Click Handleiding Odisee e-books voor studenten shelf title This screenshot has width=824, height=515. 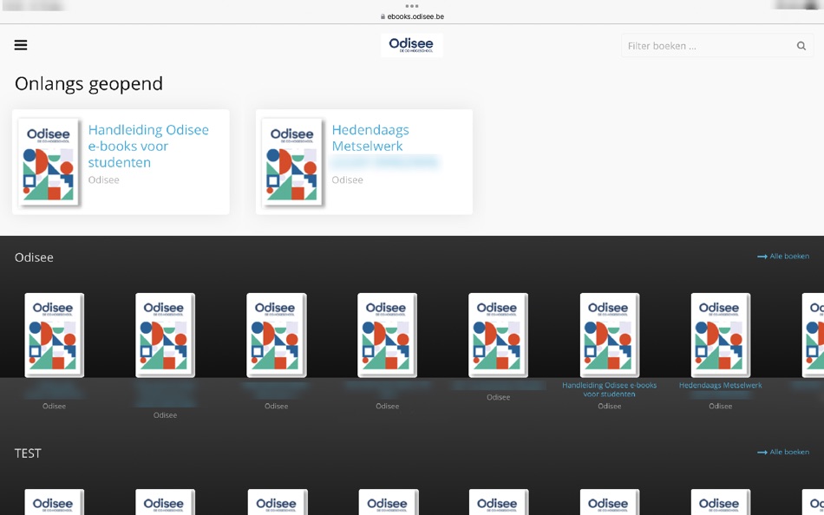coord(609,389)
